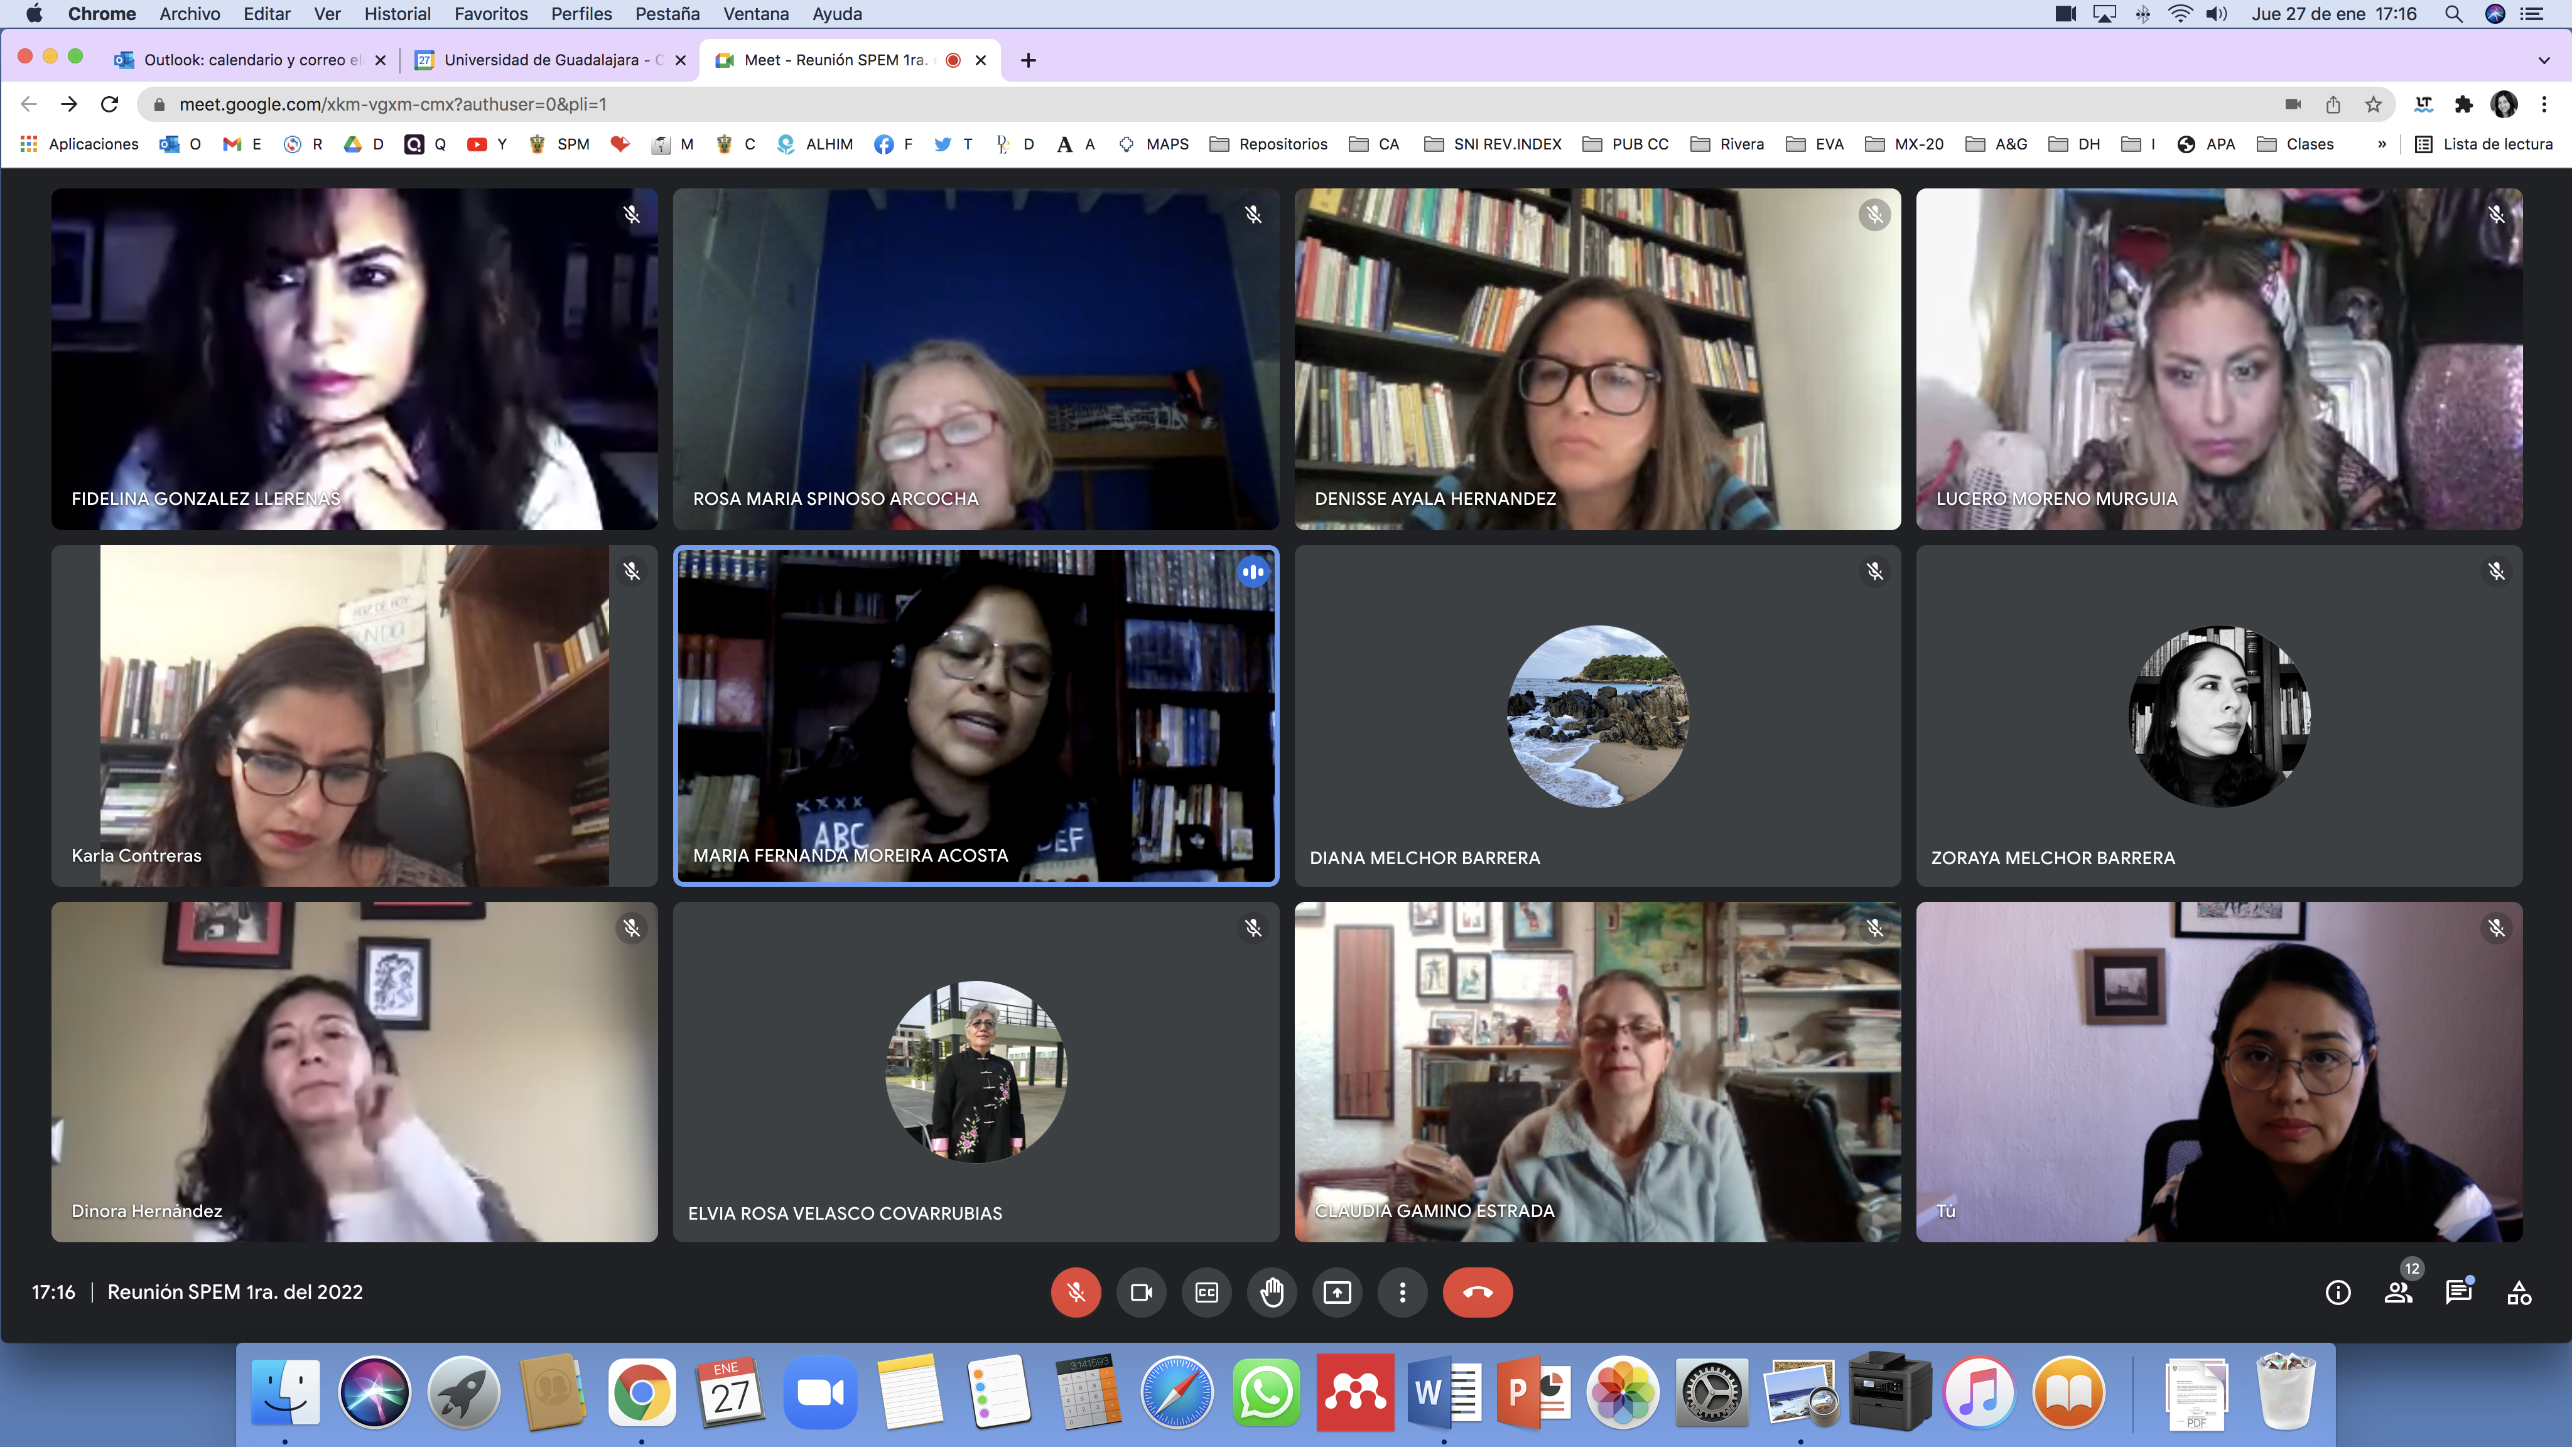Turn on closed captions
The image size is (2572, 1447).
pos(1206,1293)
